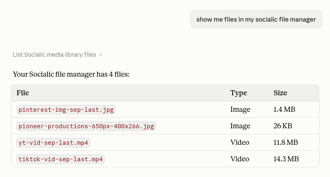Click the 'File' column header
Screen dimensions: 330x177
[23, 93]
